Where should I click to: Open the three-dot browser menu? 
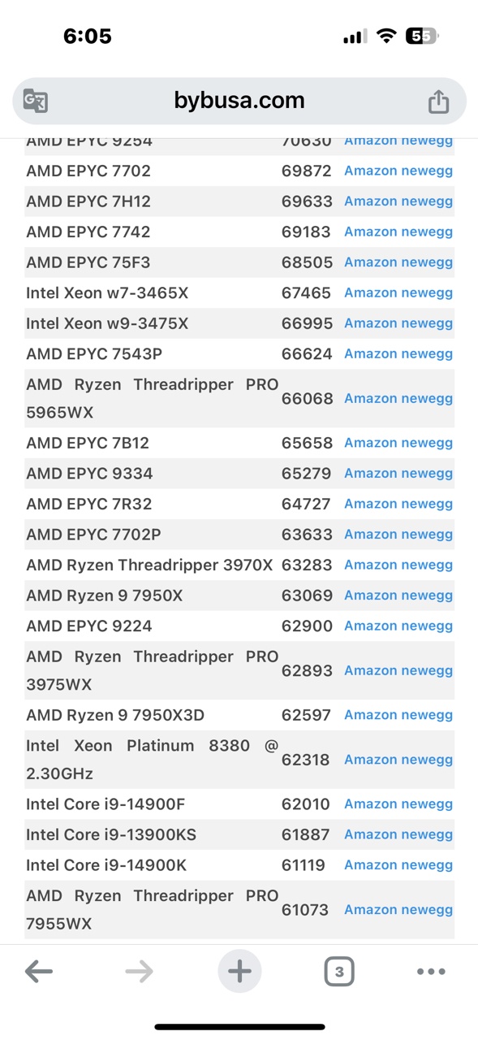(431, 971)
